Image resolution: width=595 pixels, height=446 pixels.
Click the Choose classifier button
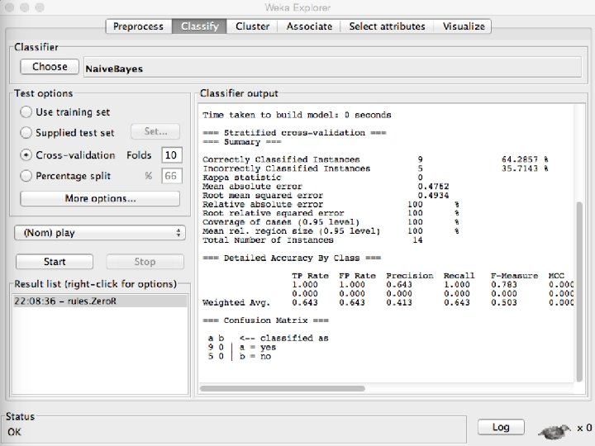pyautogui.click(x=50, y=66)
